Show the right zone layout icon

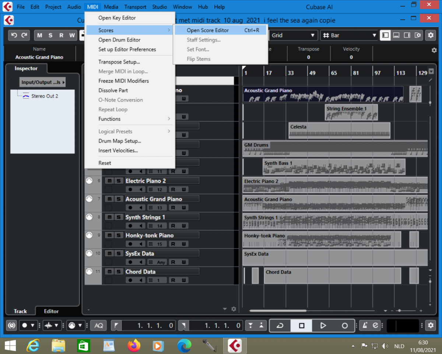pyautogui.click(x=407, y=35)
